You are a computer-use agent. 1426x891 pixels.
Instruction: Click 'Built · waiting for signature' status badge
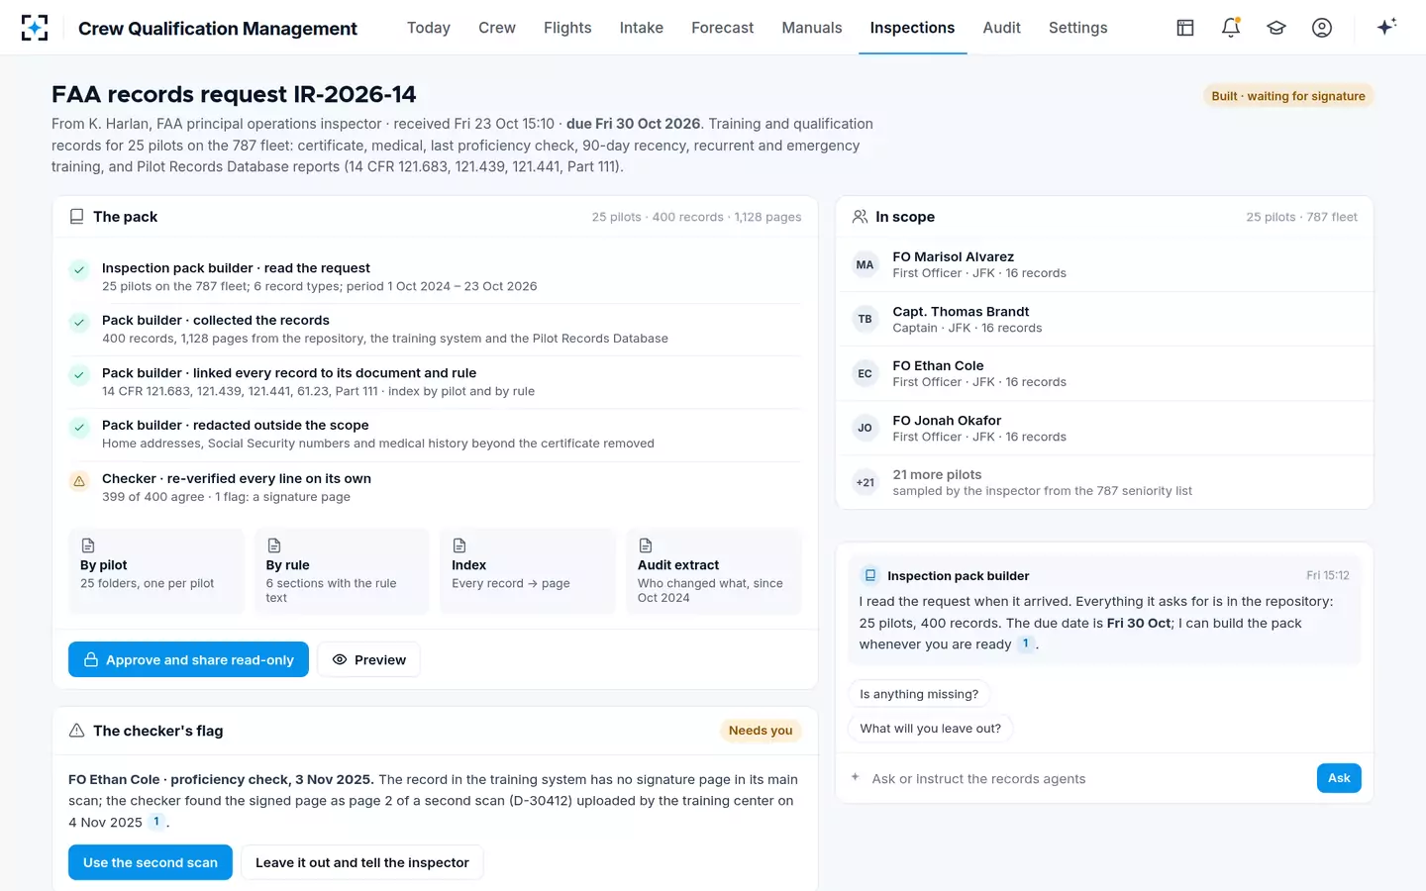tap(1288, 96)
